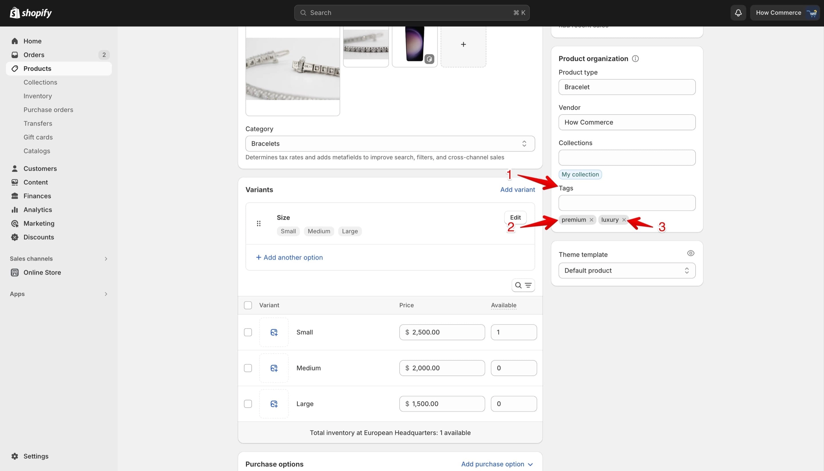Click the Orders inbox icon
The height and width of the screenshot is (471, 824).
click(x=15, y=55)
